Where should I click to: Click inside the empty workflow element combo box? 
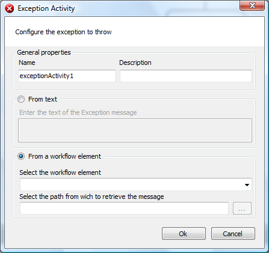(x=136, y=184)
